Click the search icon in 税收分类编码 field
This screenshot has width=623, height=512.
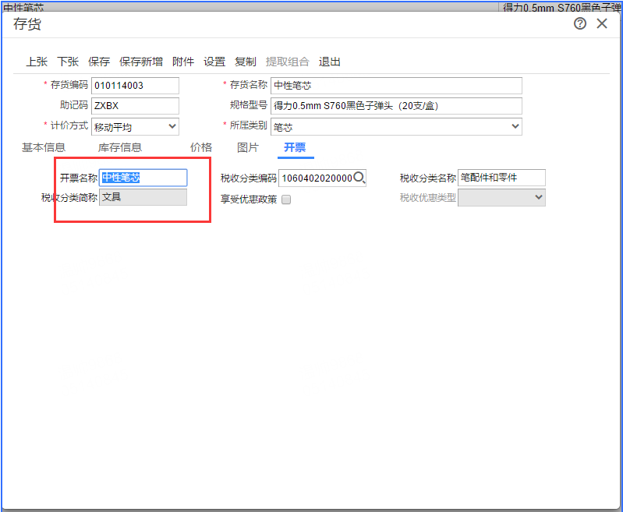tap(359, 178)
